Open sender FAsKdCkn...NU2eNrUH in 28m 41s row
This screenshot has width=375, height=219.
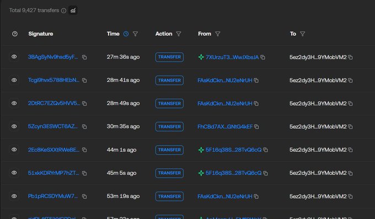tap(225, 80)
